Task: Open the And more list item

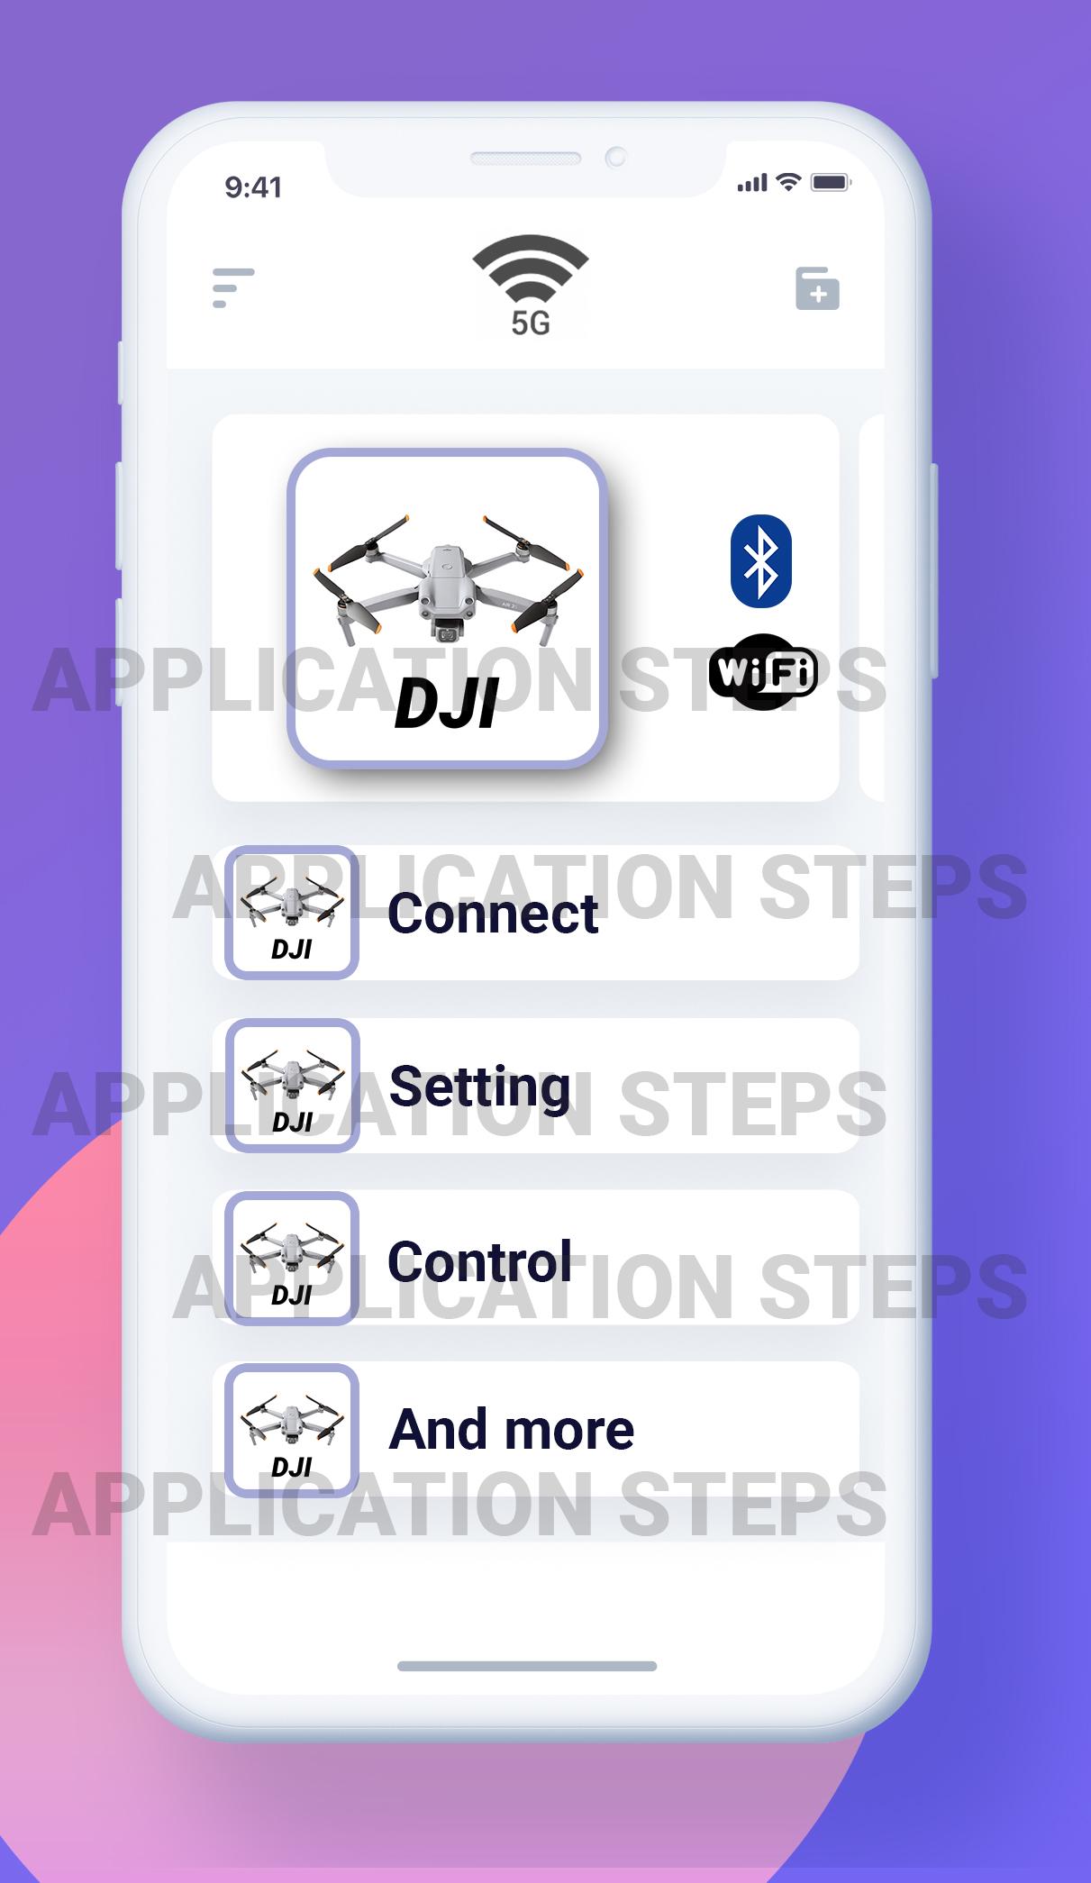Action: (535, 1430)
